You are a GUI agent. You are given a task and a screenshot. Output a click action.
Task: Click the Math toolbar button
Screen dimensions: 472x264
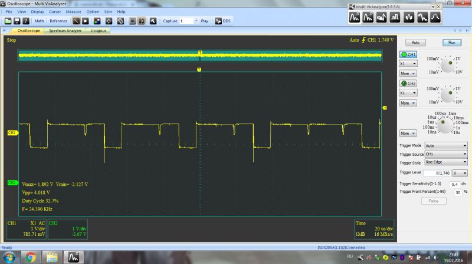pos(39,21)
